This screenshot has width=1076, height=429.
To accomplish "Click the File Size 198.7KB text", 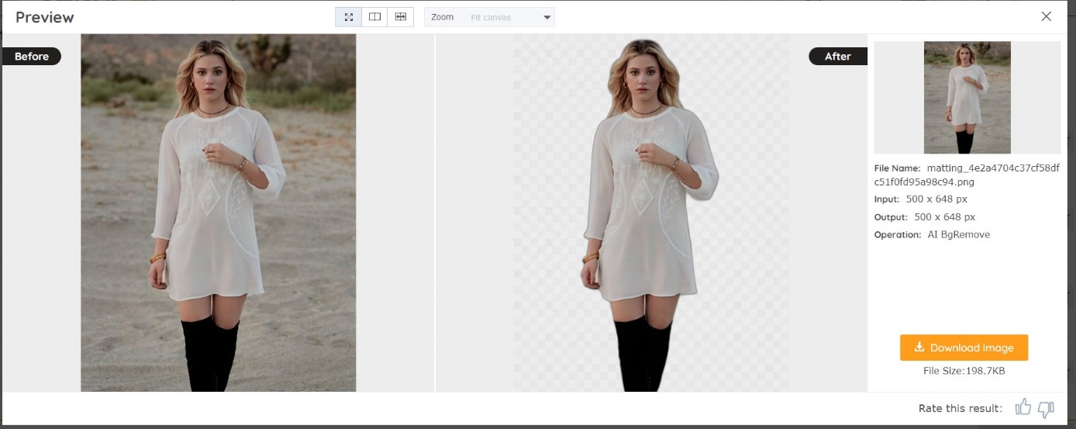I will click(x=964, y=371).
